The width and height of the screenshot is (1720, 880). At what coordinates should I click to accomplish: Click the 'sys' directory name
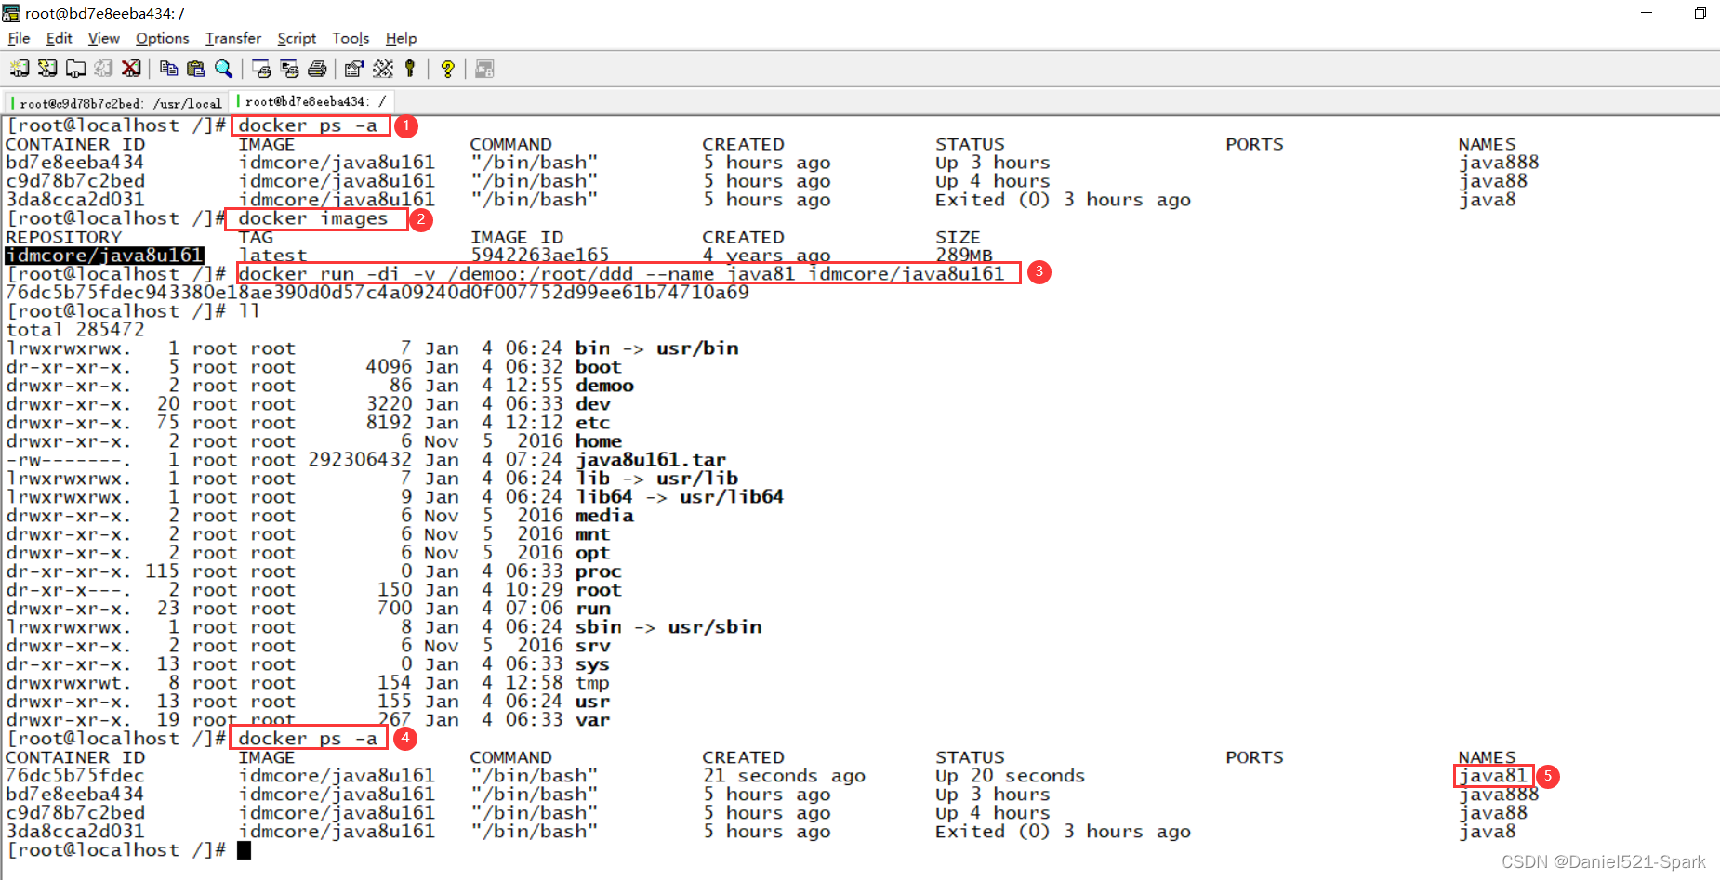(592, 664)
